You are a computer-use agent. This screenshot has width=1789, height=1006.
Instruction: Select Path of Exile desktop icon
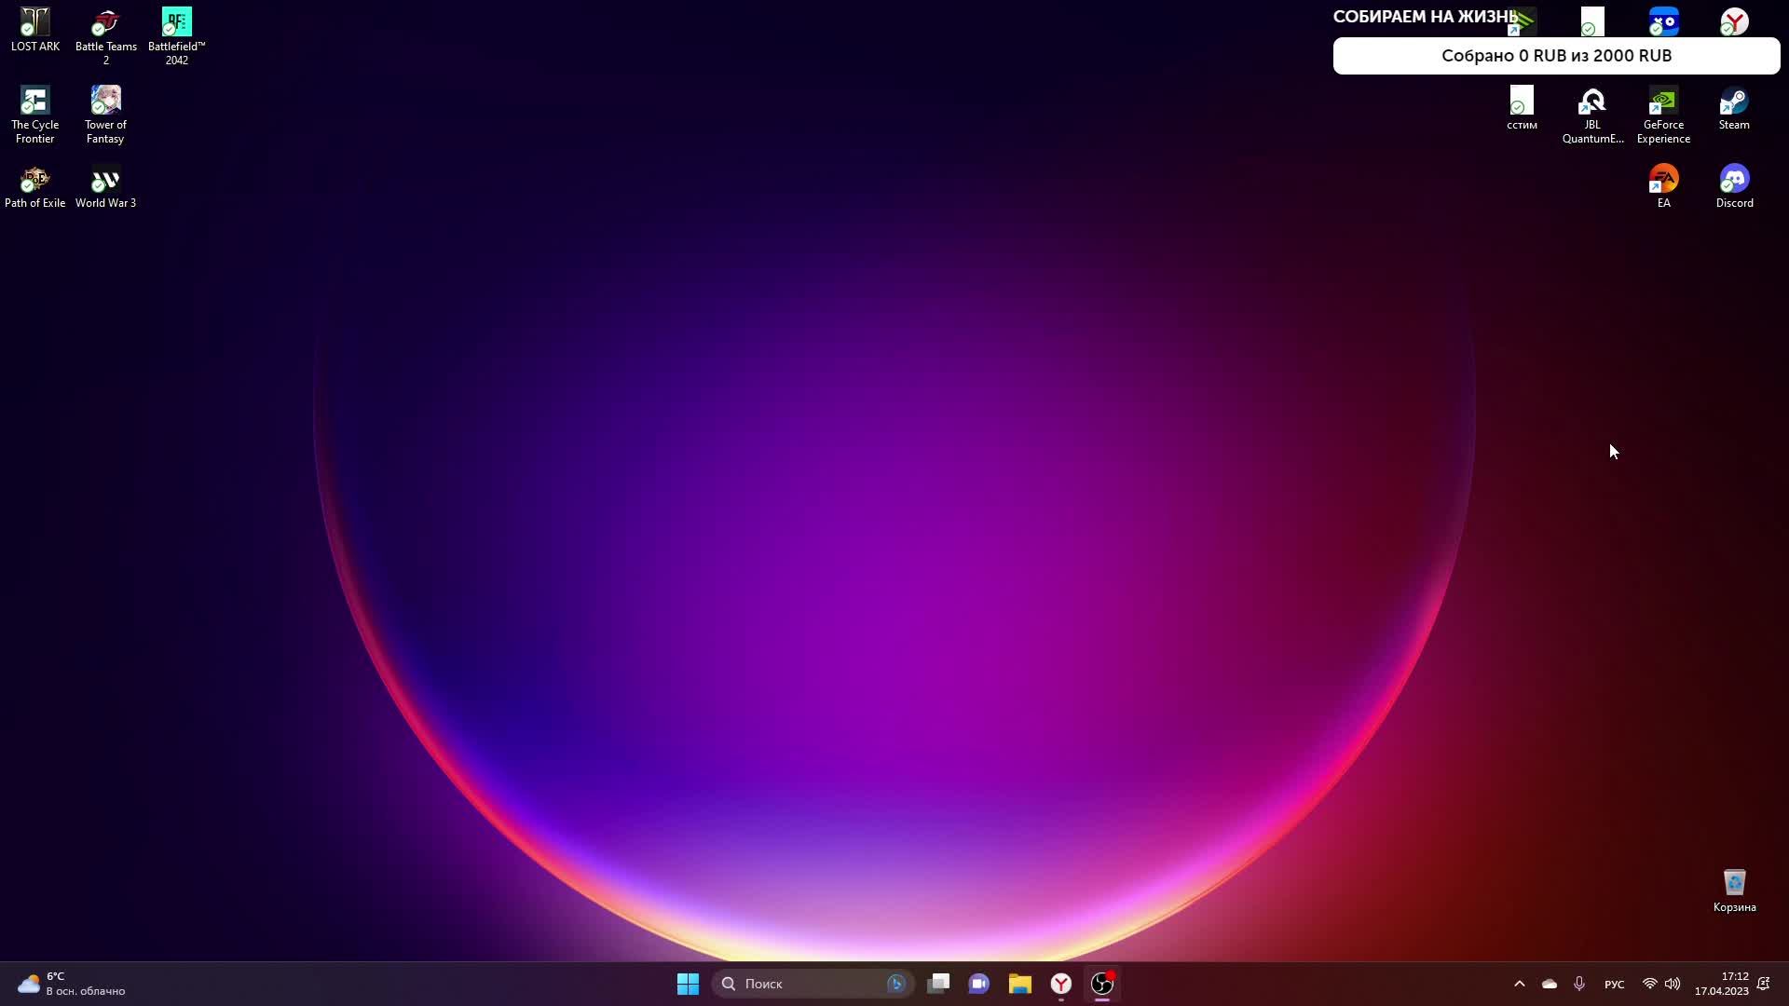point(35,180)
